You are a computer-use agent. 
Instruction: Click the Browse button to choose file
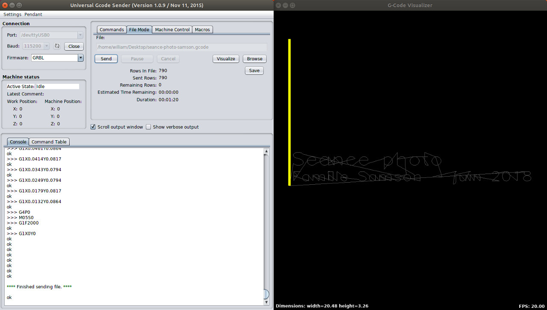coord(255,59)
